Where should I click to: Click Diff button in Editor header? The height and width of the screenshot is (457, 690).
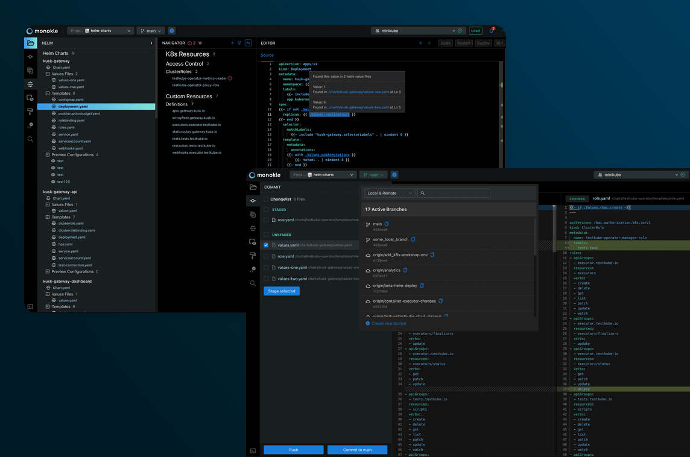pos(499,43)
